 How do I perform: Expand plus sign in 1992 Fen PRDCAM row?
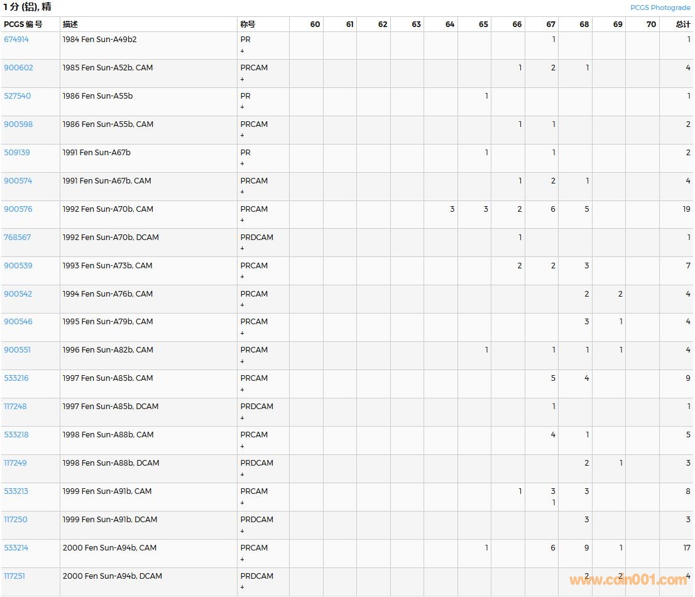click(243, 249)
